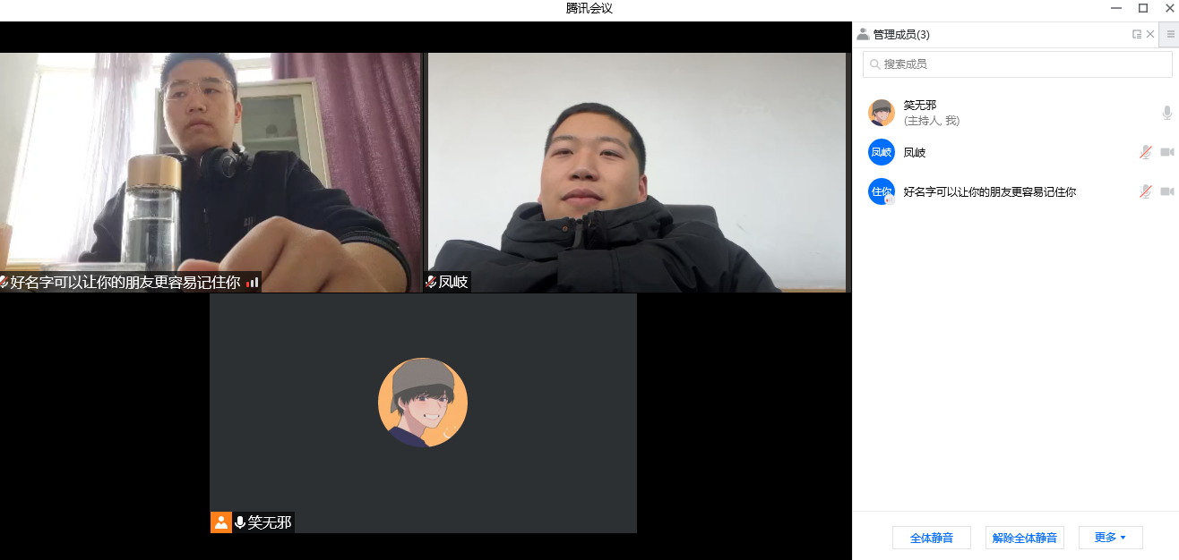Click 笑无邪's large cartoon avatar in video area
This screenshot has height=560, width=1179.
tap(423, 403)
